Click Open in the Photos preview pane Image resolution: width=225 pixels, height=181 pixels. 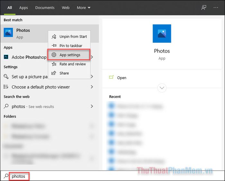[122, 78]
